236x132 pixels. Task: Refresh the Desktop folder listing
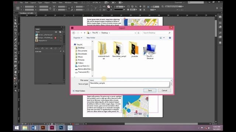click(x=139, y=33)
